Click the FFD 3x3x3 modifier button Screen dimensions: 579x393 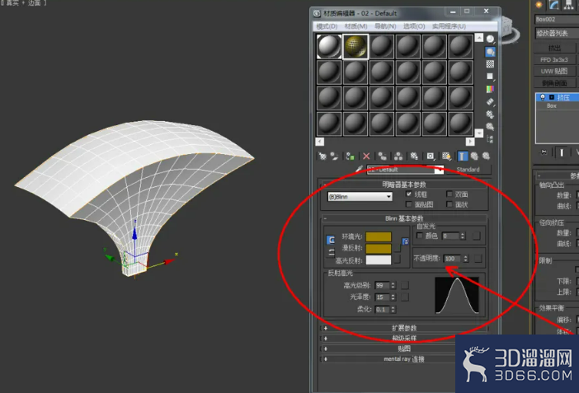pos(554,60)
